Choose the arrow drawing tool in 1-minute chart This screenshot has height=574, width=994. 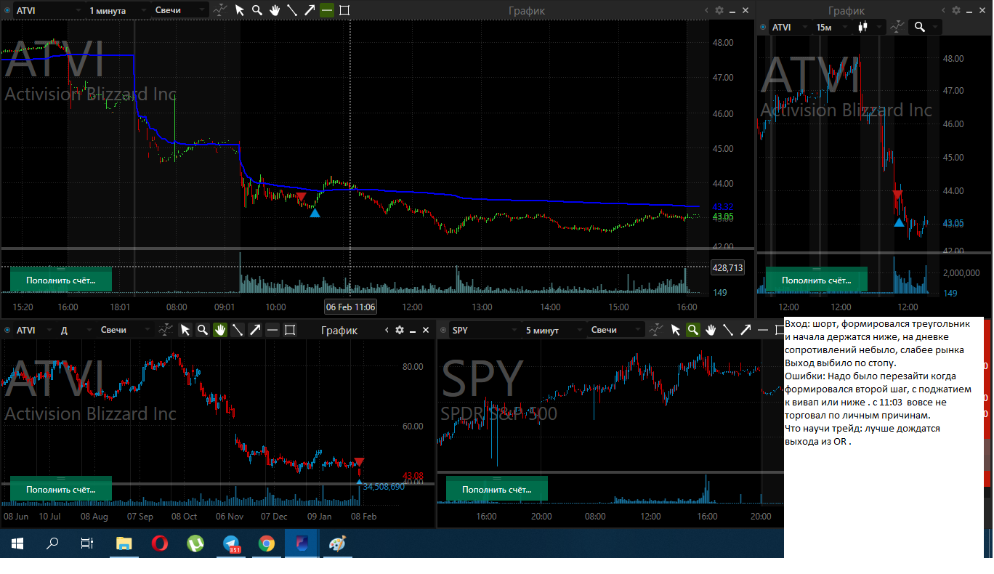310,10
